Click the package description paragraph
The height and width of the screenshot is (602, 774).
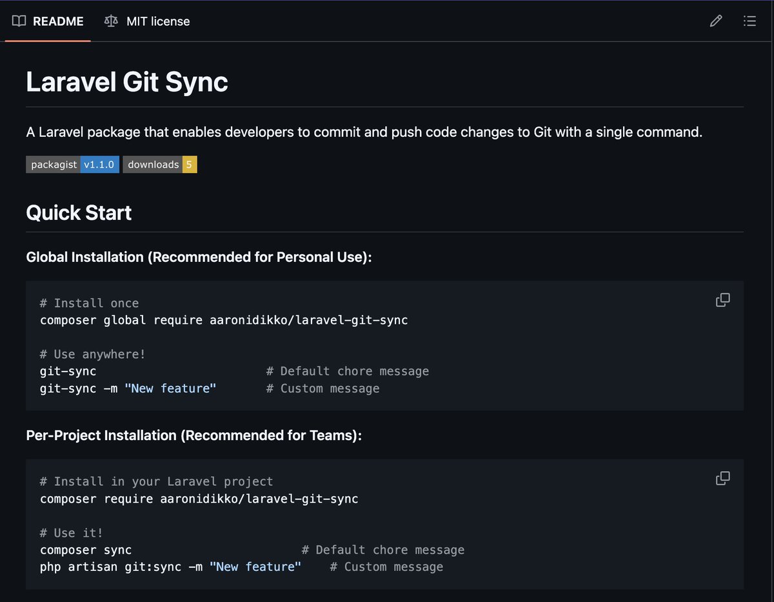[364, 132]
